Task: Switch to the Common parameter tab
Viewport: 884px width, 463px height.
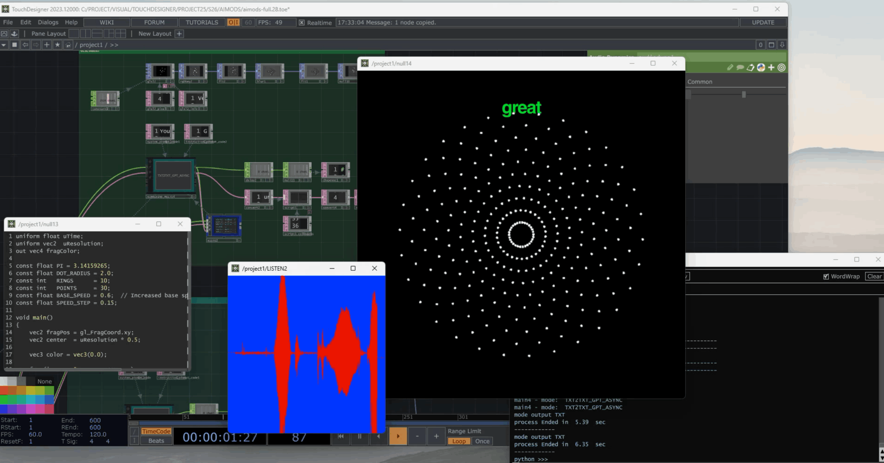Action: click(x=700, y=82)
